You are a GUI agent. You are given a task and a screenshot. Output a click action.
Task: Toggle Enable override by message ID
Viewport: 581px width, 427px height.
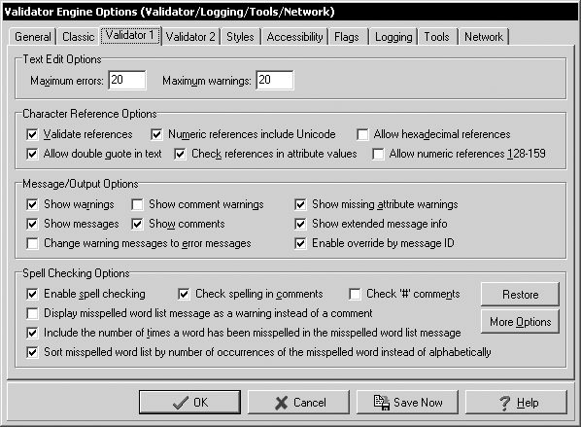300,244
